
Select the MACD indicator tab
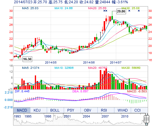pyautogui.click(x=22, y=110)
